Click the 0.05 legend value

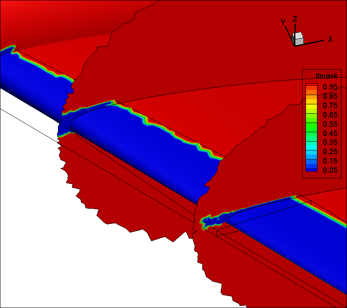[x=330, y=170]
